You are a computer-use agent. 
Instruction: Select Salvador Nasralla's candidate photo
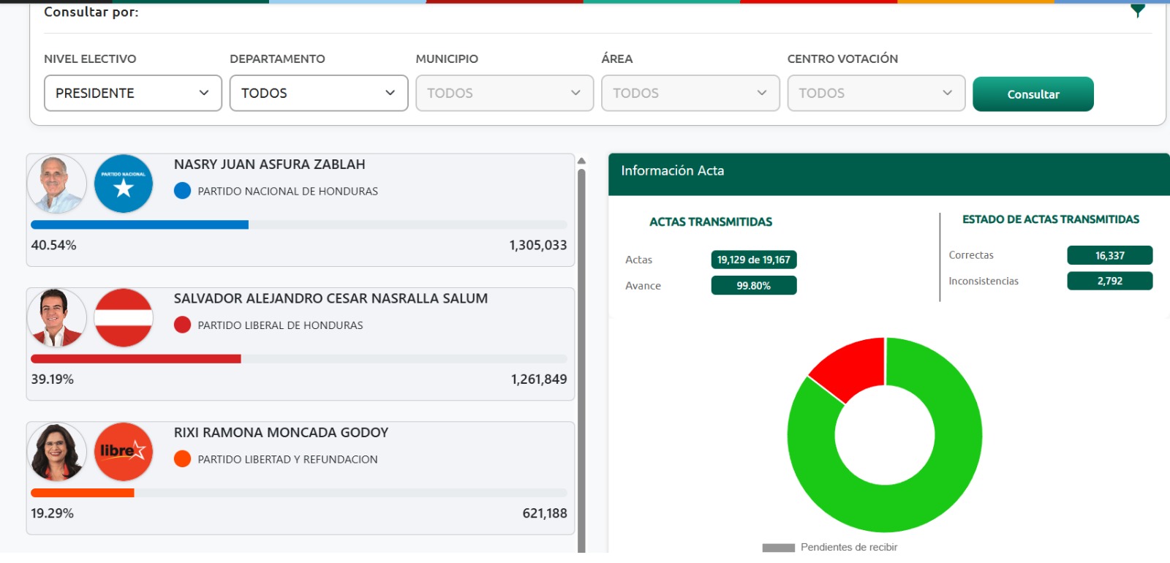tap(57, 317)
